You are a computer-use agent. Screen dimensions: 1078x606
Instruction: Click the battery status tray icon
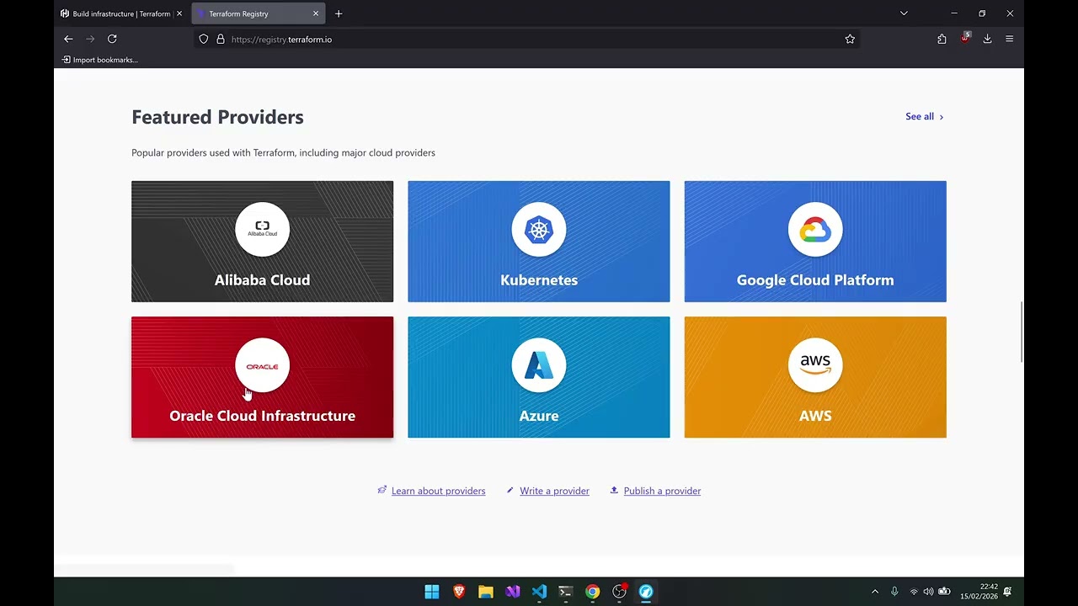pyautogui.click(x=944, y=592)
